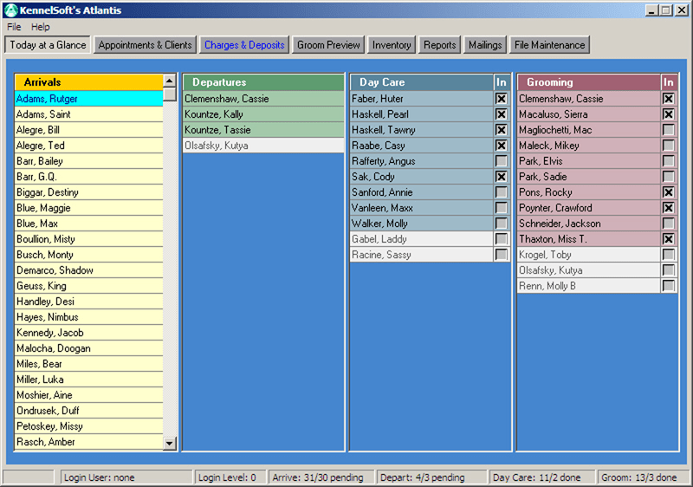Click the Grooming column header
693x487 pixels.
point(589,82)
